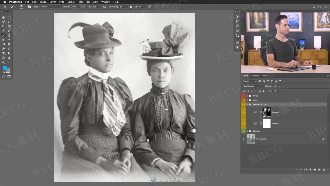
Task: Click the Home icon in options bar
Action: [x=5, y=7]
